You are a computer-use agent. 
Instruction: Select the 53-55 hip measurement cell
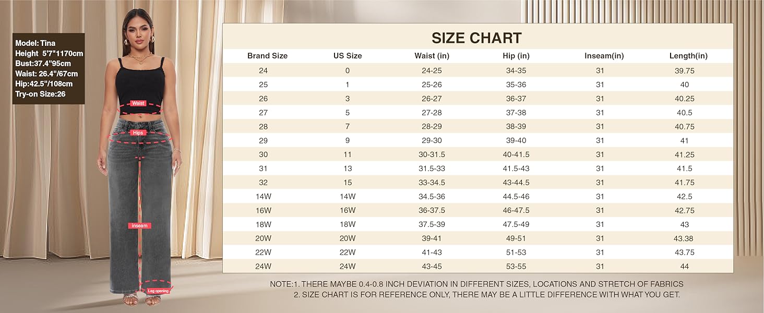pos(516,267)
